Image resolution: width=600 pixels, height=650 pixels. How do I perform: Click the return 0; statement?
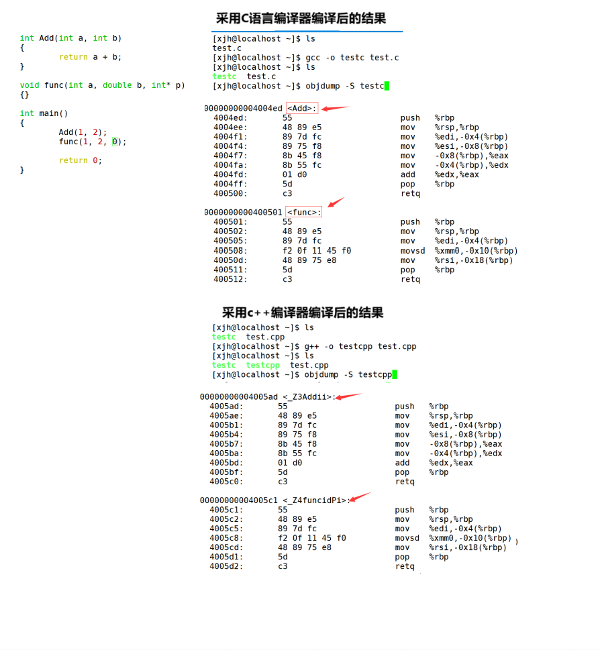(80, 160)
